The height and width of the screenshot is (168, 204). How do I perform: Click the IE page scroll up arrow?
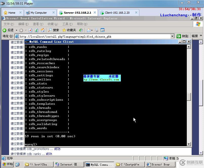coord(201,42)
